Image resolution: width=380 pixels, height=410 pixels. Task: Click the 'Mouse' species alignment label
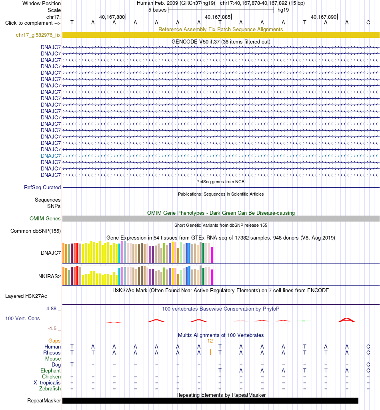pyautogui.click(x=53, y=359)
